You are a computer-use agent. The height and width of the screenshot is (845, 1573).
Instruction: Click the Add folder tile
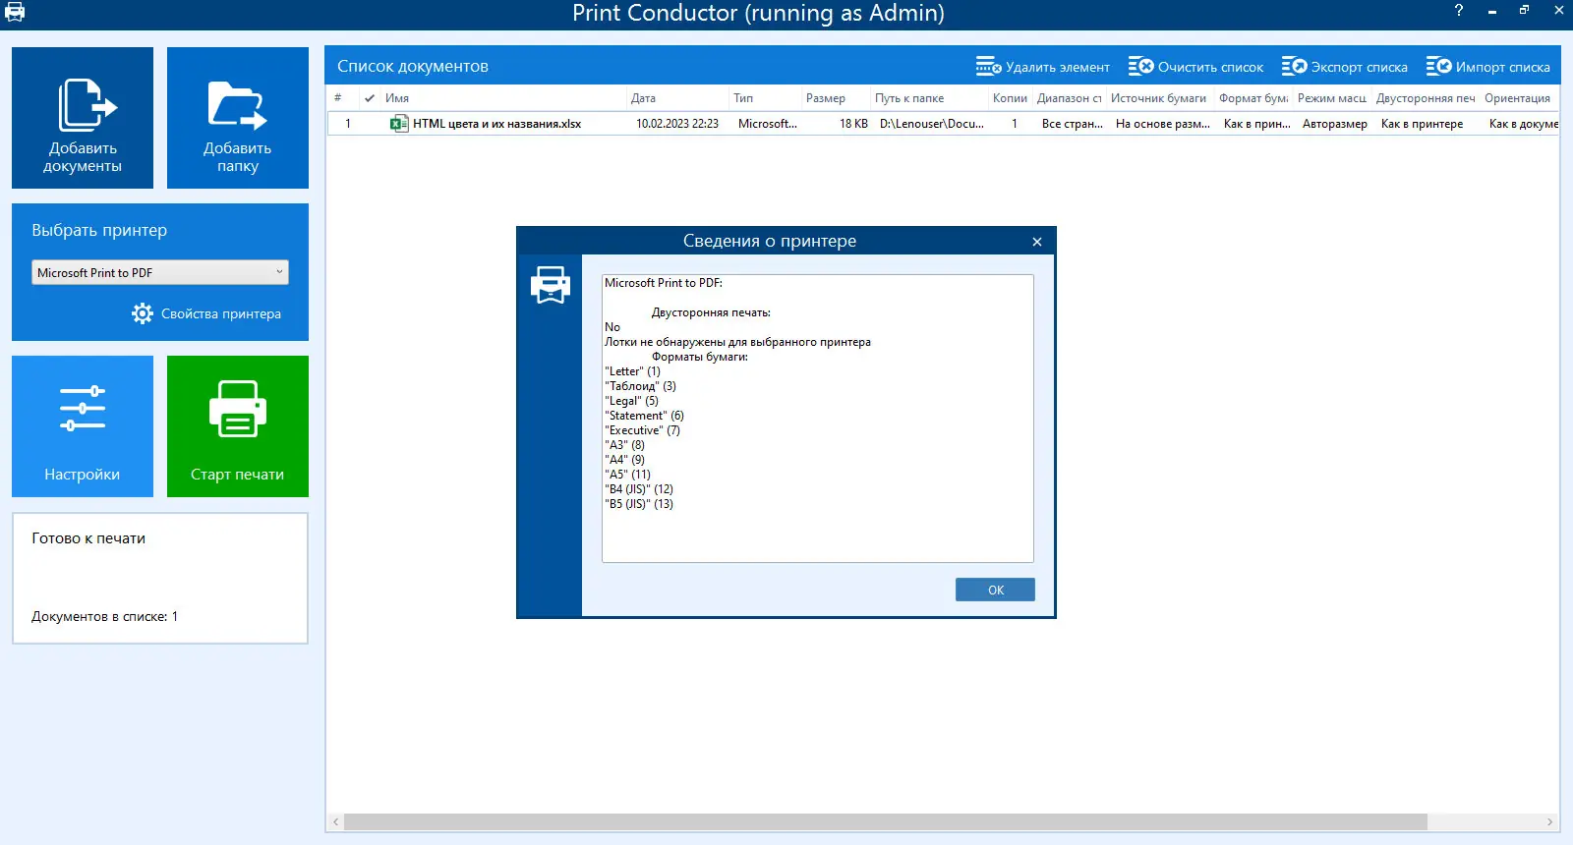pos(238,118)
